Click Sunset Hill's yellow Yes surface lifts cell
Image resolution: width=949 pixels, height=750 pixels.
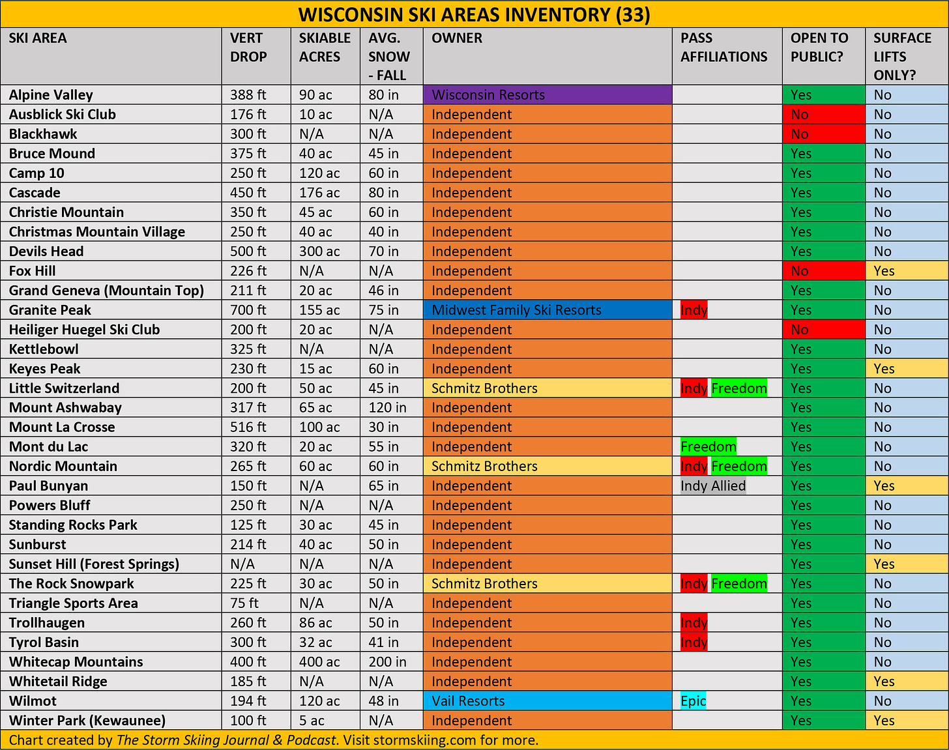pyautogui.click(x=907, y=564)
